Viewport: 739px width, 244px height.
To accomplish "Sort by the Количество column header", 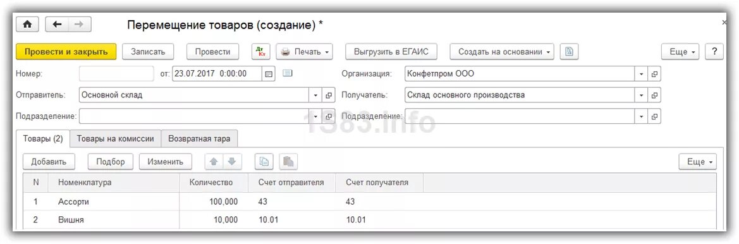I will pos(214,182).
